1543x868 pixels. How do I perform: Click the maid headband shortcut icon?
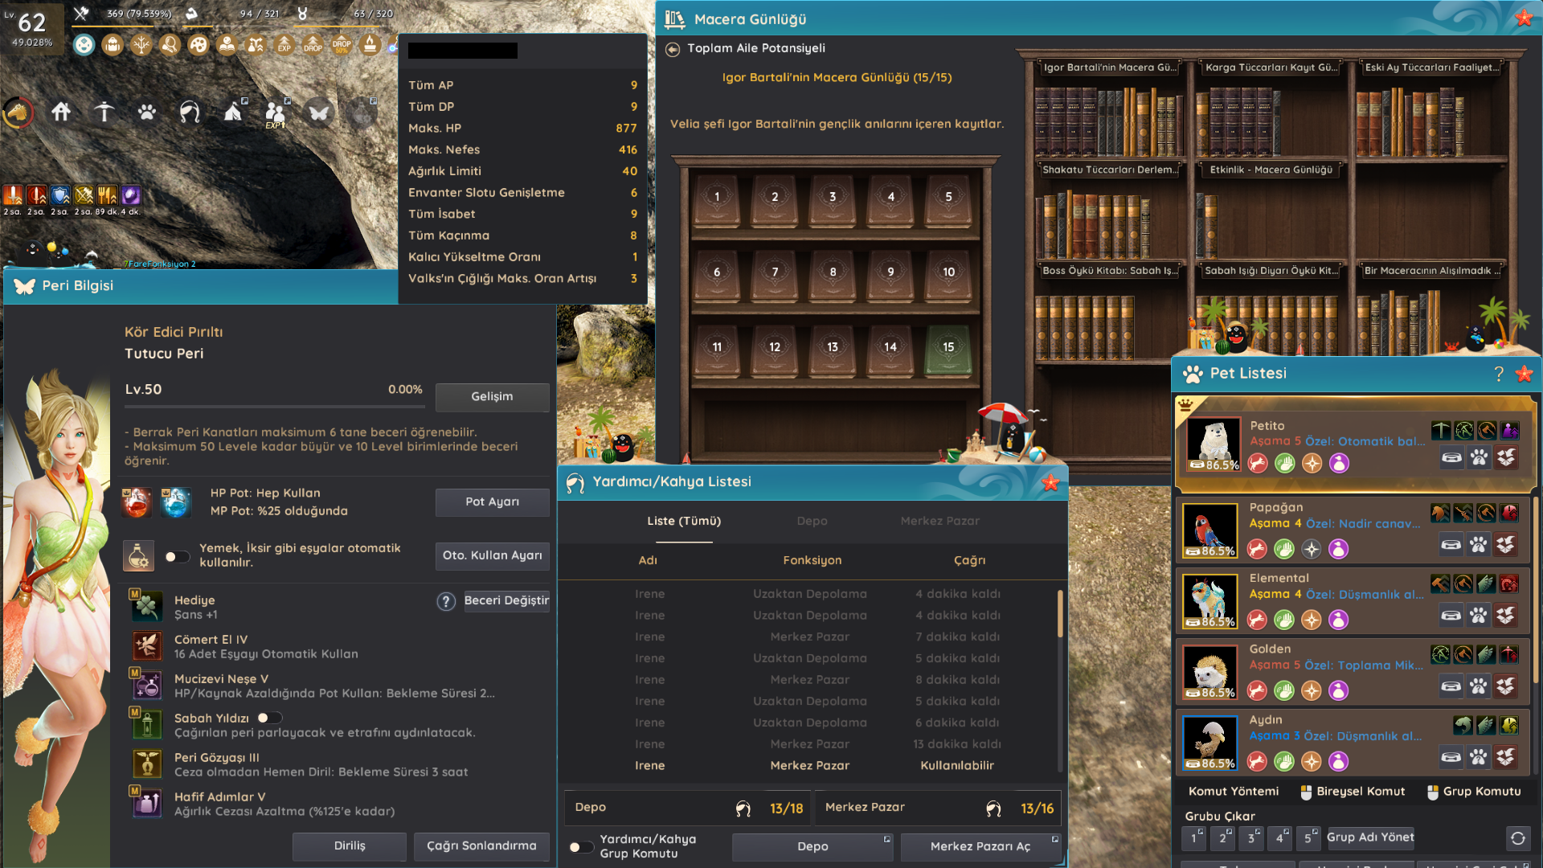point(189,113)
